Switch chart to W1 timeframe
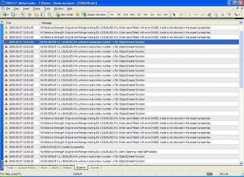The width and height of the screenshot is (244, 177). 159,14
